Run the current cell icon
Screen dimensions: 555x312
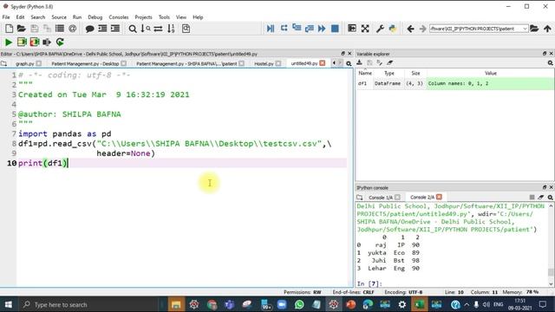[x=22, y=42]
